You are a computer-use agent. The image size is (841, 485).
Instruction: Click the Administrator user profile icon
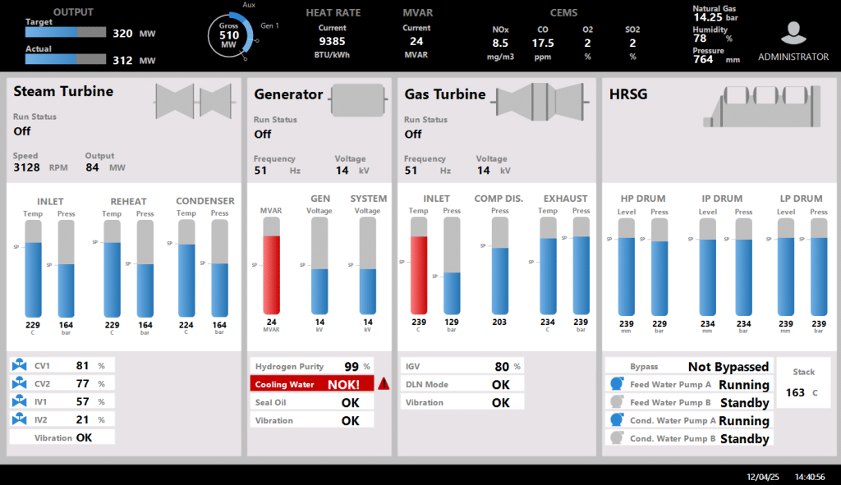[x=793, y=33]
